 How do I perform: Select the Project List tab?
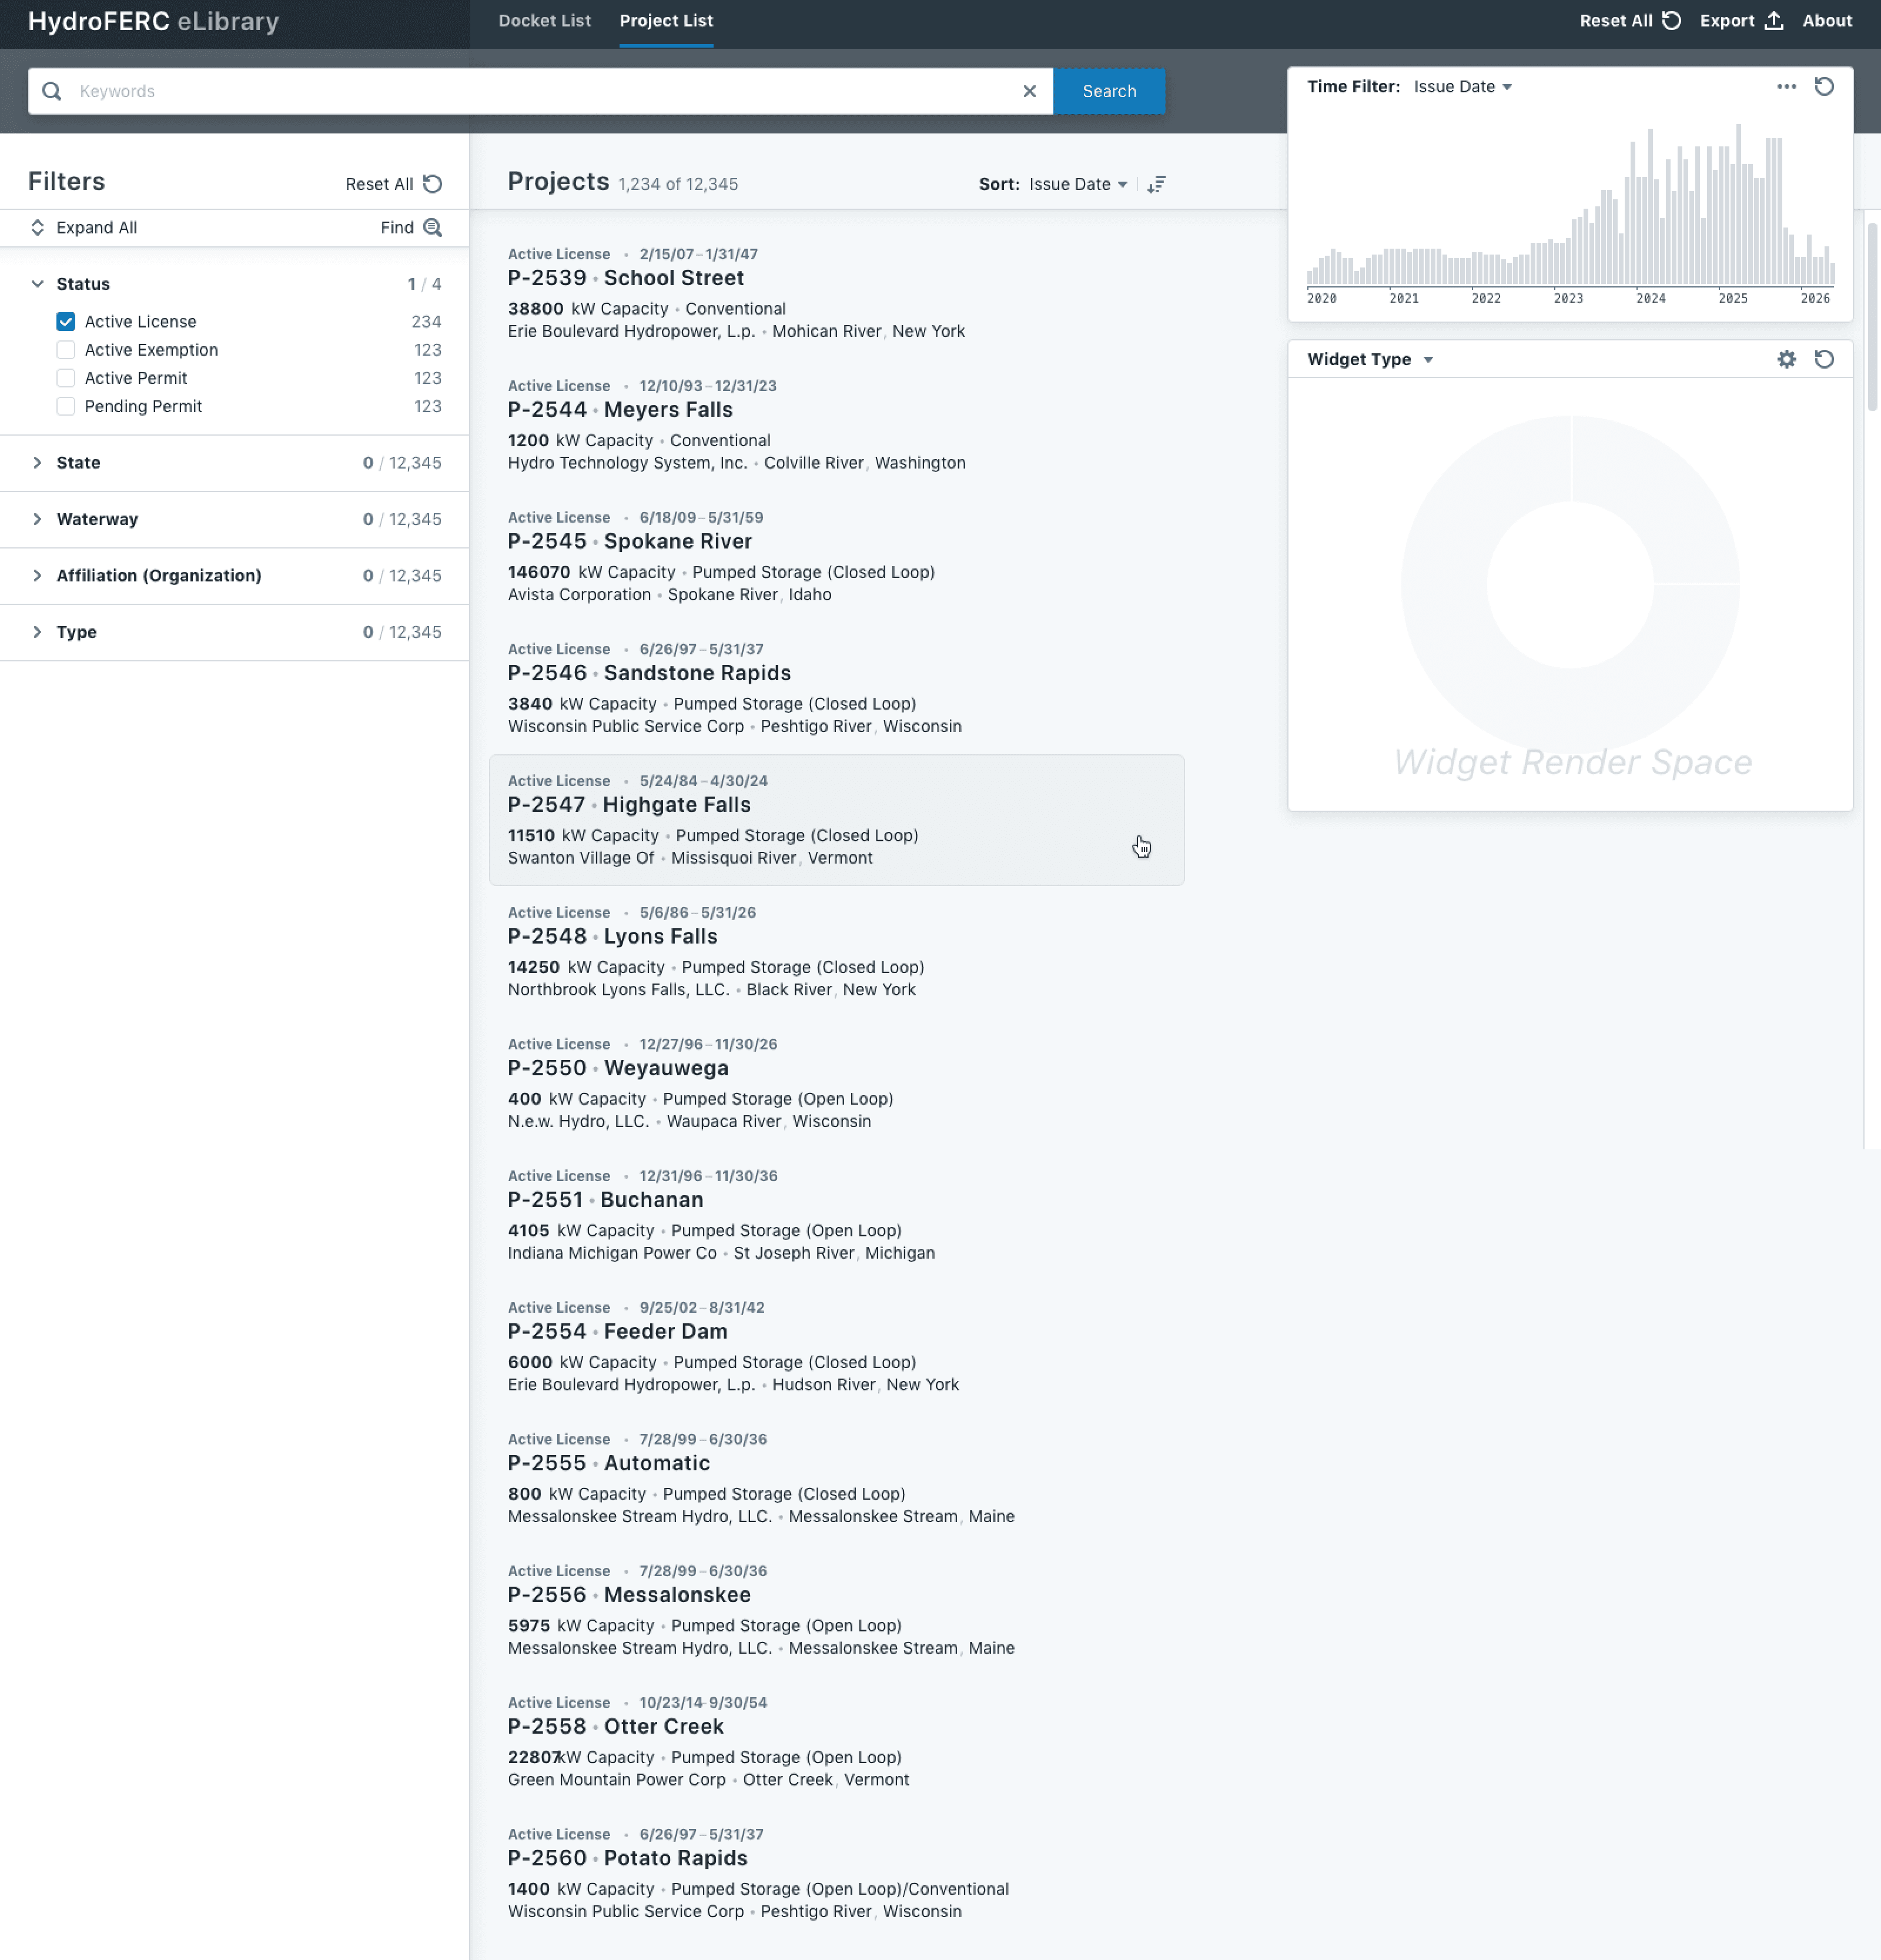[666, 21]
